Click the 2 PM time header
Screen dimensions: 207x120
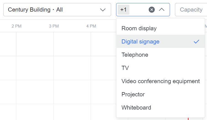click(16, 26)
